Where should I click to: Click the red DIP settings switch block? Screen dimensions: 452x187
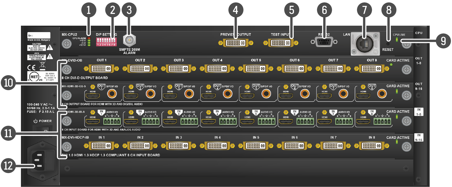coord(106,42)
